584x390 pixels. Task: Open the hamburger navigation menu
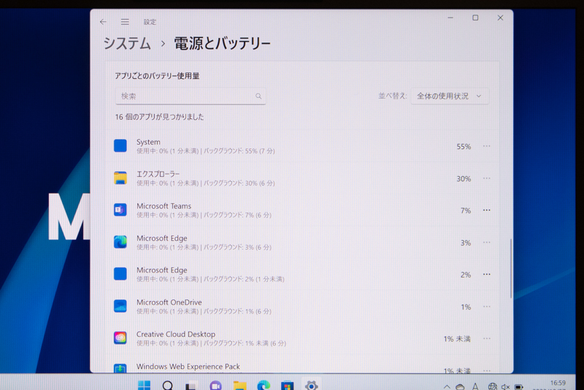coord(125,22)
